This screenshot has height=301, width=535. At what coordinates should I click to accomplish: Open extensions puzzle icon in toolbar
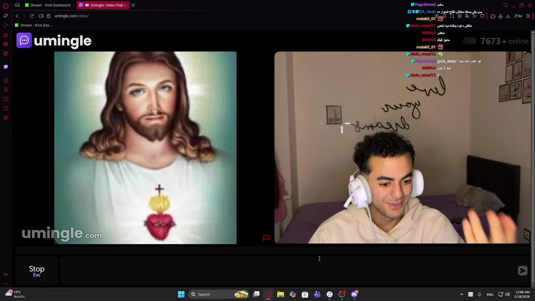pyautogui.click(x=493, y=16)
